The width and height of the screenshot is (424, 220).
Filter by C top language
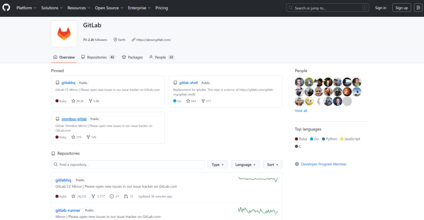pos(298,147)
